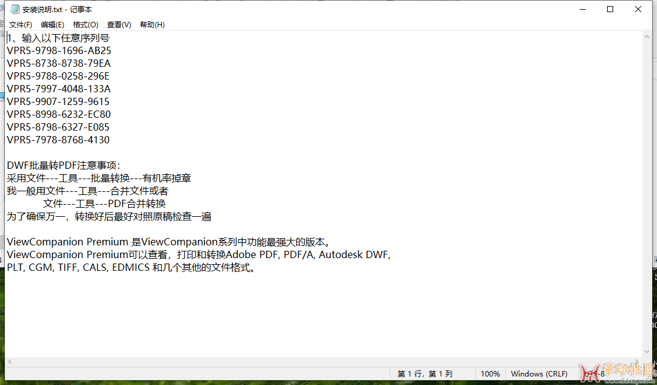The width and height of the screenshot is (657, 385).
Task: Click serial VPR5-8798-6327-E085
Action: click(58, 127)
